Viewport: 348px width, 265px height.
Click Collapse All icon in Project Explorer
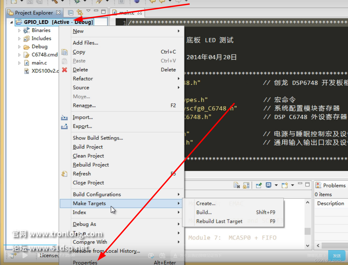[x=71, y=12]
